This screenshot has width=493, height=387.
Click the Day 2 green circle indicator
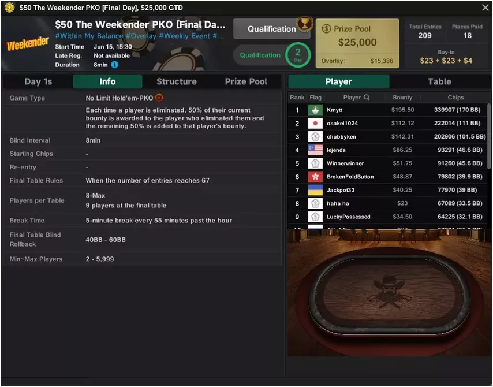click(298, 55)
